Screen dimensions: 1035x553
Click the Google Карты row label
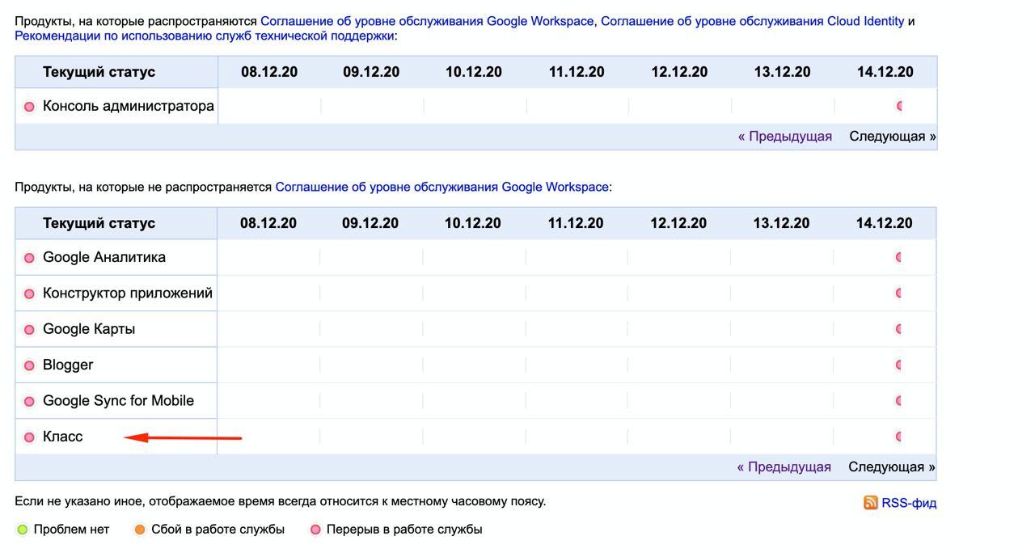click(x=89, y=329)
